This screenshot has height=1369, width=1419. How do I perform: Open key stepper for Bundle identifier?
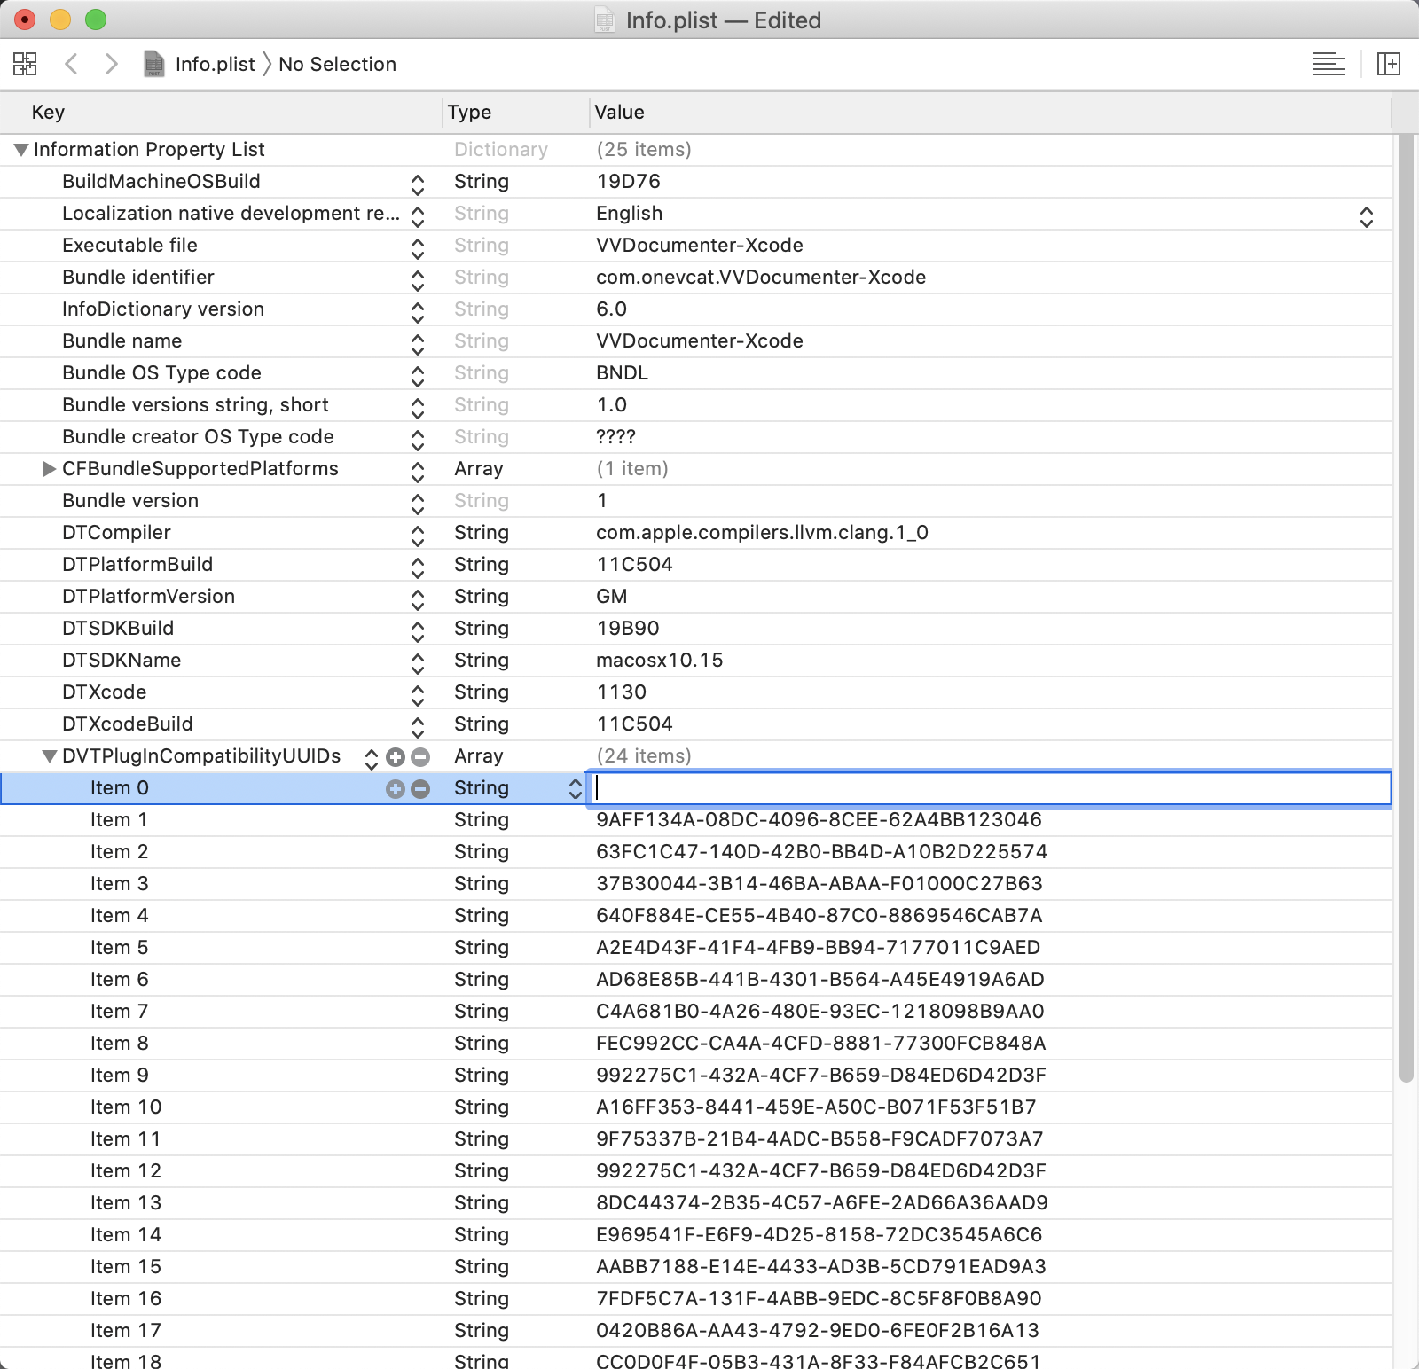point(418,279)
